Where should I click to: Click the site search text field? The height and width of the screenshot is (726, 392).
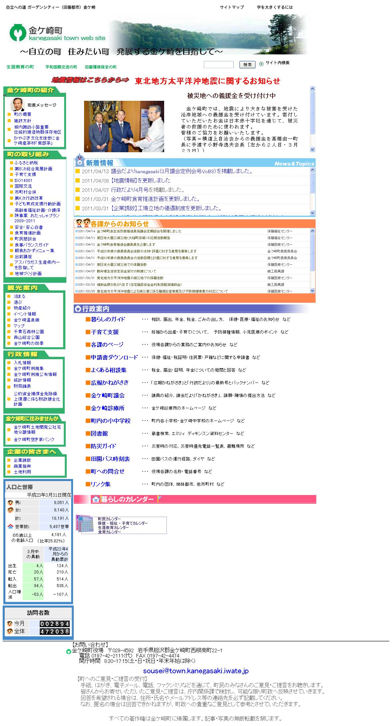point(219,64)
